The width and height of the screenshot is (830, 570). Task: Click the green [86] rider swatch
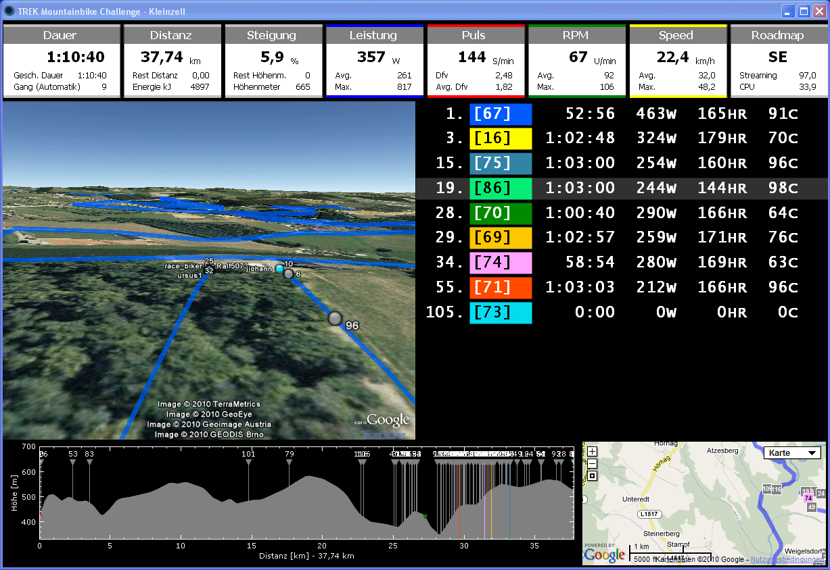(x=501, y=188)
